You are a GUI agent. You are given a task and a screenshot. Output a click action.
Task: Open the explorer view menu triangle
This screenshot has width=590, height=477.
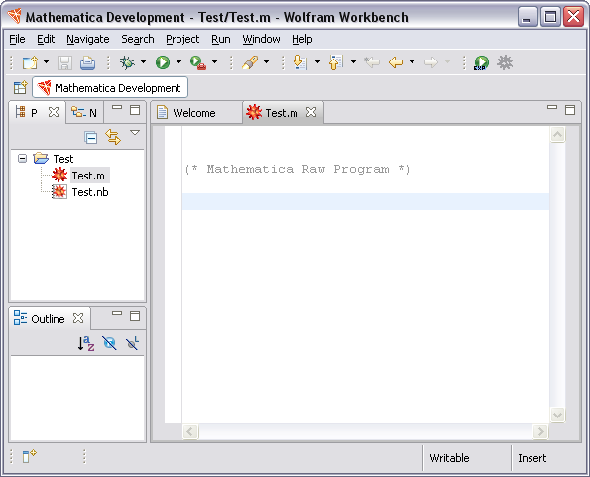pyautogui.click(x=135, y=133)
